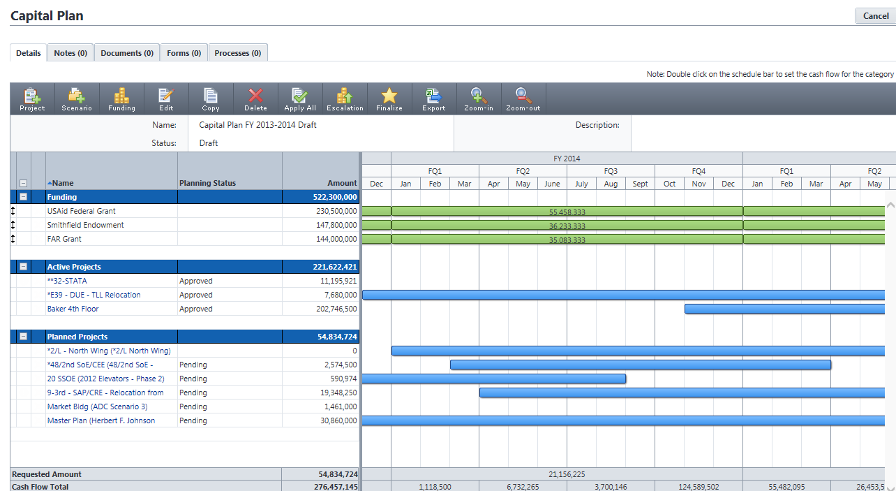Collapse the Funding group

point(24,197)
